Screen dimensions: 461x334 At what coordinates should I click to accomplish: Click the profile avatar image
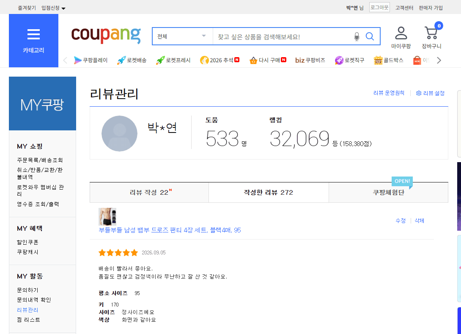(119, 133)
